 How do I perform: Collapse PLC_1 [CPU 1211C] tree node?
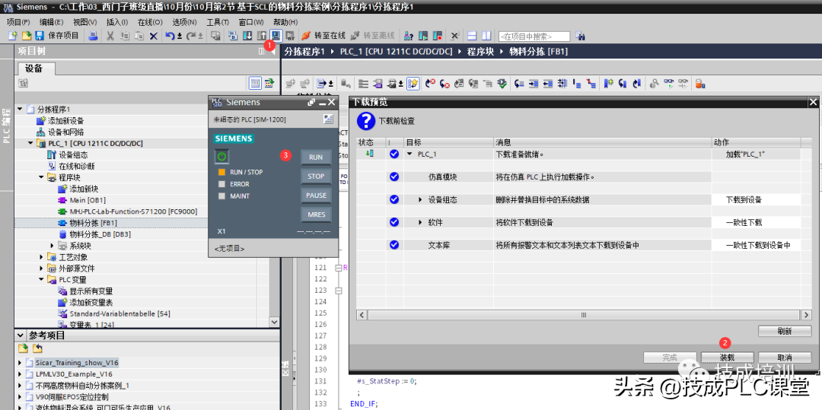tap(31, 144)
